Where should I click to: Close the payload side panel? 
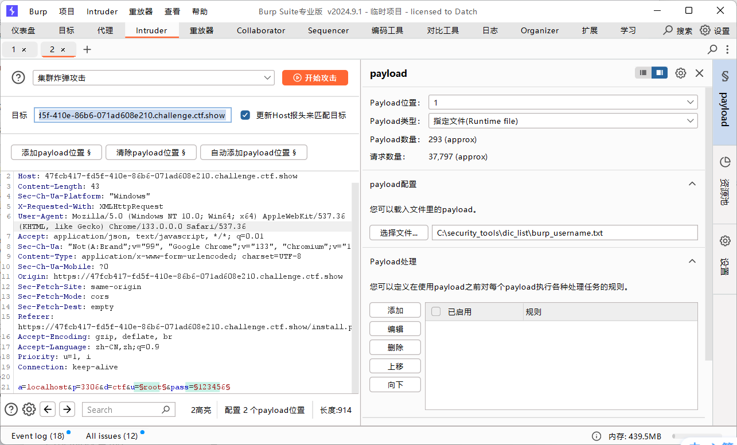[699, 73]
